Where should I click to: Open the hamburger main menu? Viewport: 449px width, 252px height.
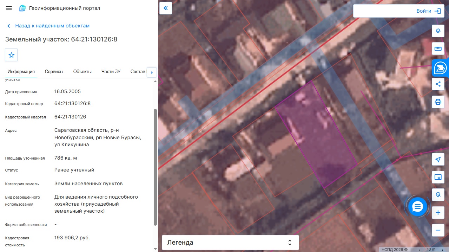pyautogui.click(x=9, y=8)
